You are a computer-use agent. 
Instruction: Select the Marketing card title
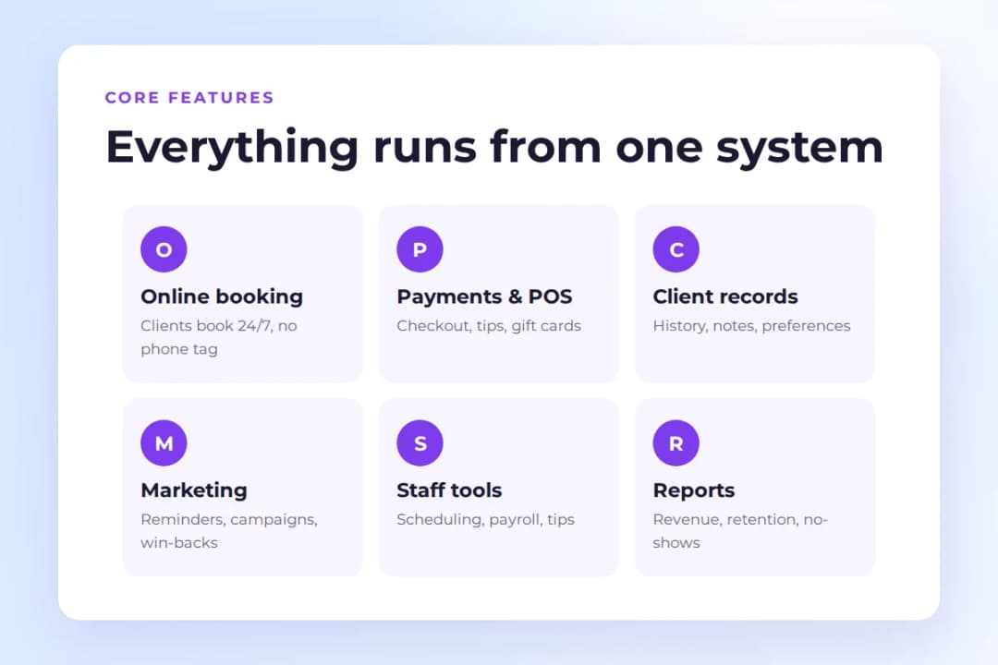[194, 490]
